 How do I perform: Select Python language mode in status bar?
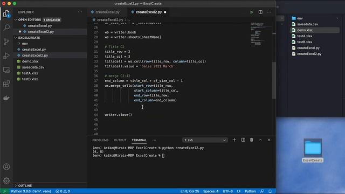pos(250,191)
